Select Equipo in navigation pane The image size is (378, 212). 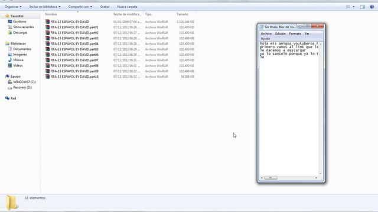15,77
